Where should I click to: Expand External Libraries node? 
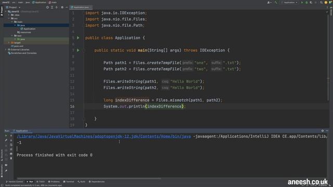6,50
